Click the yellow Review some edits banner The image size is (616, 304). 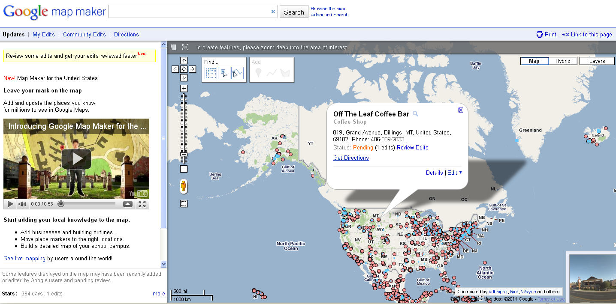(80, 56)
